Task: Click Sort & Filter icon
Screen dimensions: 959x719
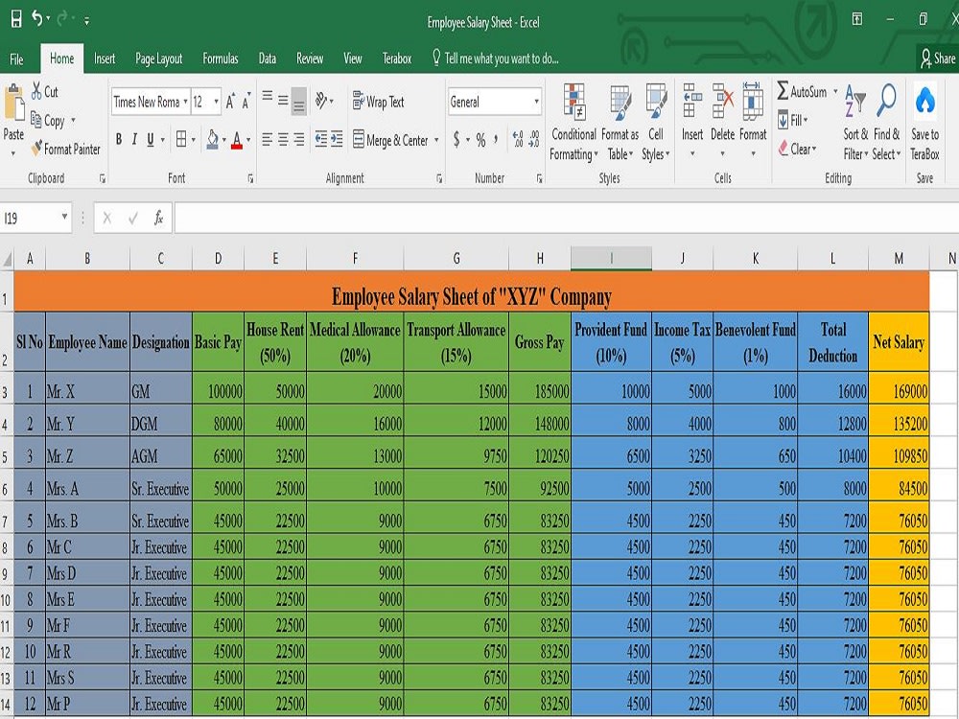Action: pos(855,102)
